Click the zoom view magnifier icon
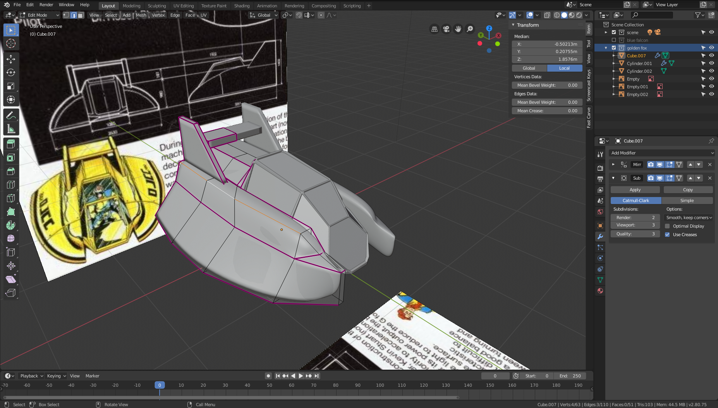 (470, 29)
